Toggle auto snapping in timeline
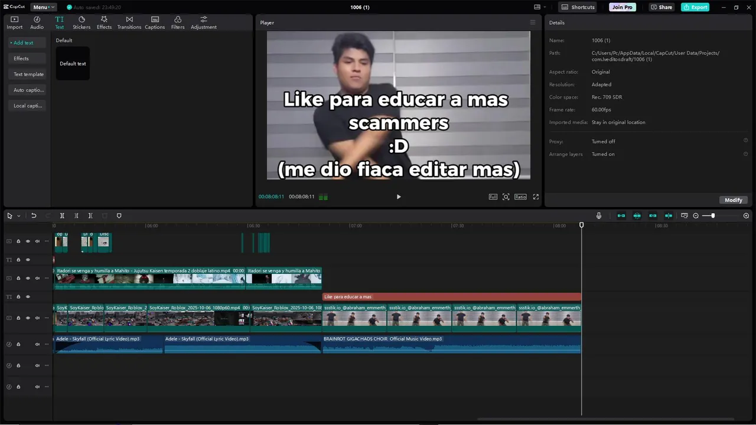This screenshot has width=756, height=425. tap(637, 215)
